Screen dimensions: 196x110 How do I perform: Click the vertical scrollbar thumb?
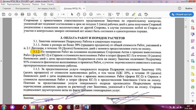185,27
